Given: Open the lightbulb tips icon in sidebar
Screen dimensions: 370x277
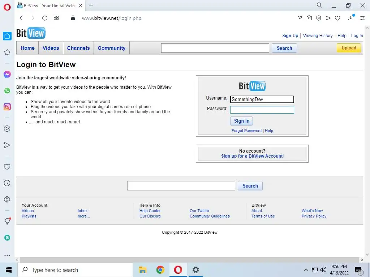Looking at the screenshot, I should click(x=7, y=221).
